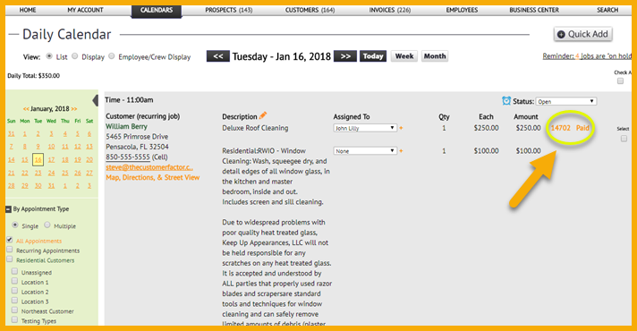The image size is (637, 331).
Task: Click the Paid status link
Action: (582, 128)
